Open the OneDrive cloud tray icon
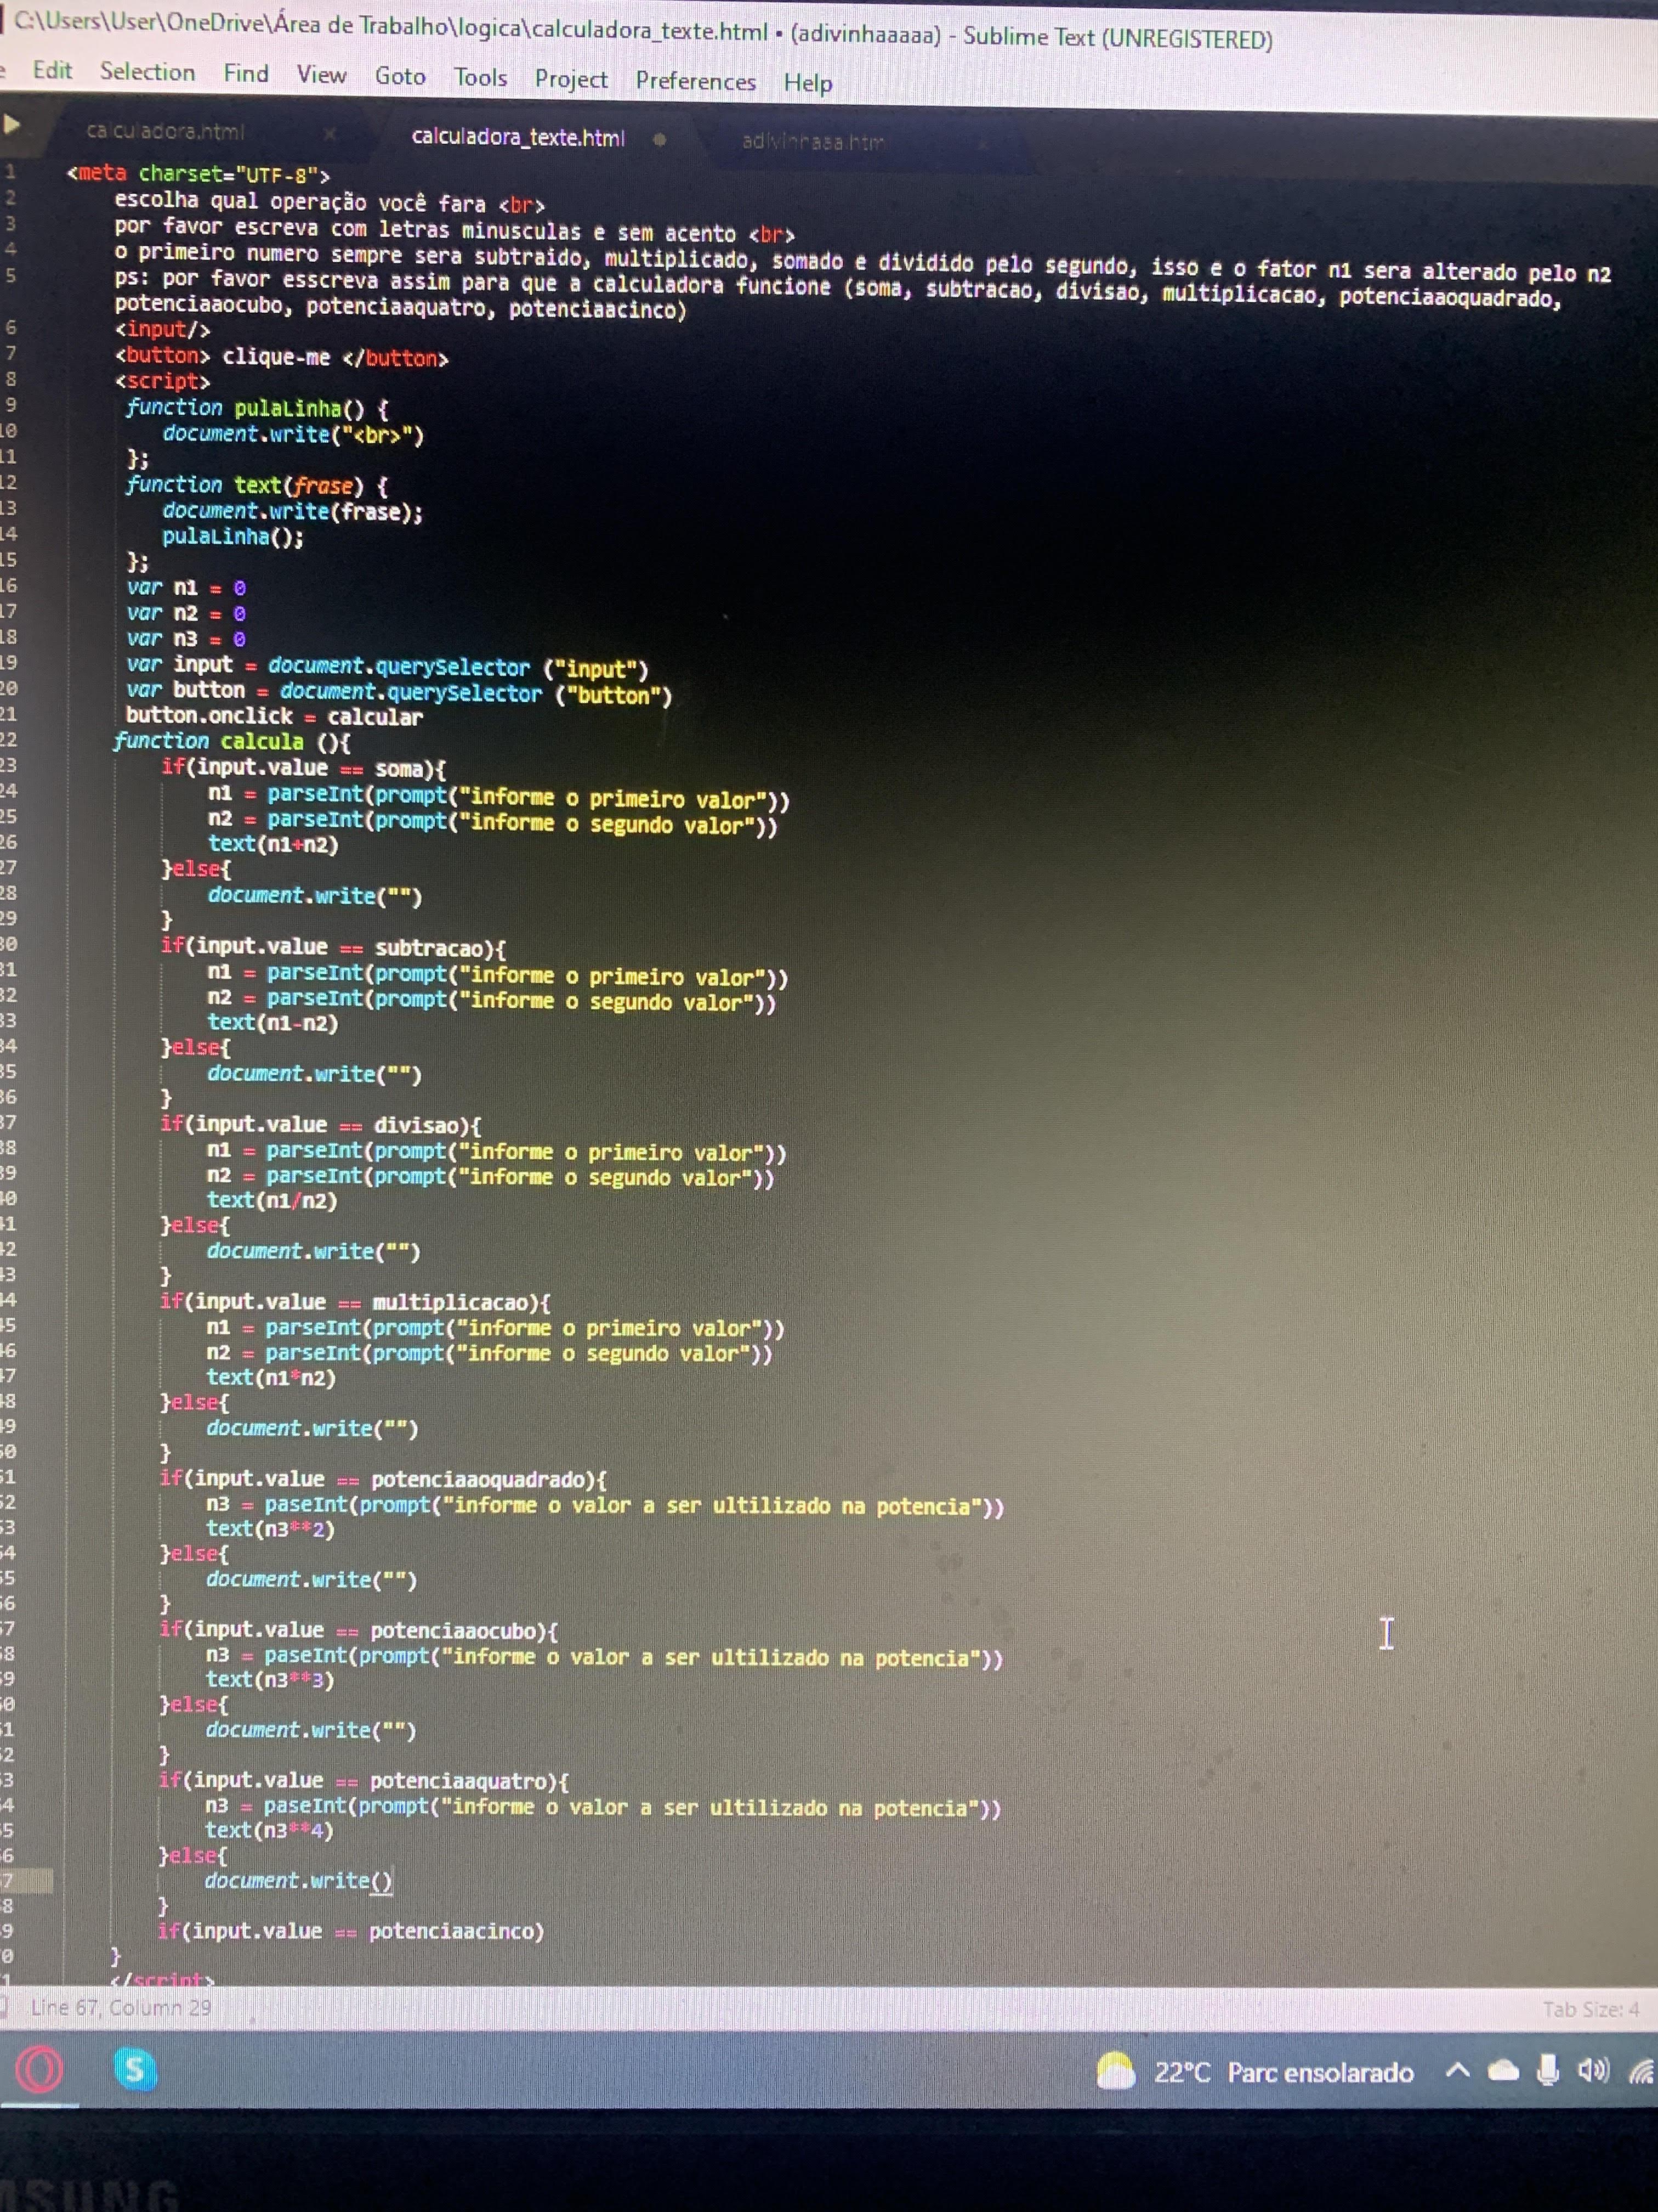This screenshot has width=1658, height=2212. 1503,2071
